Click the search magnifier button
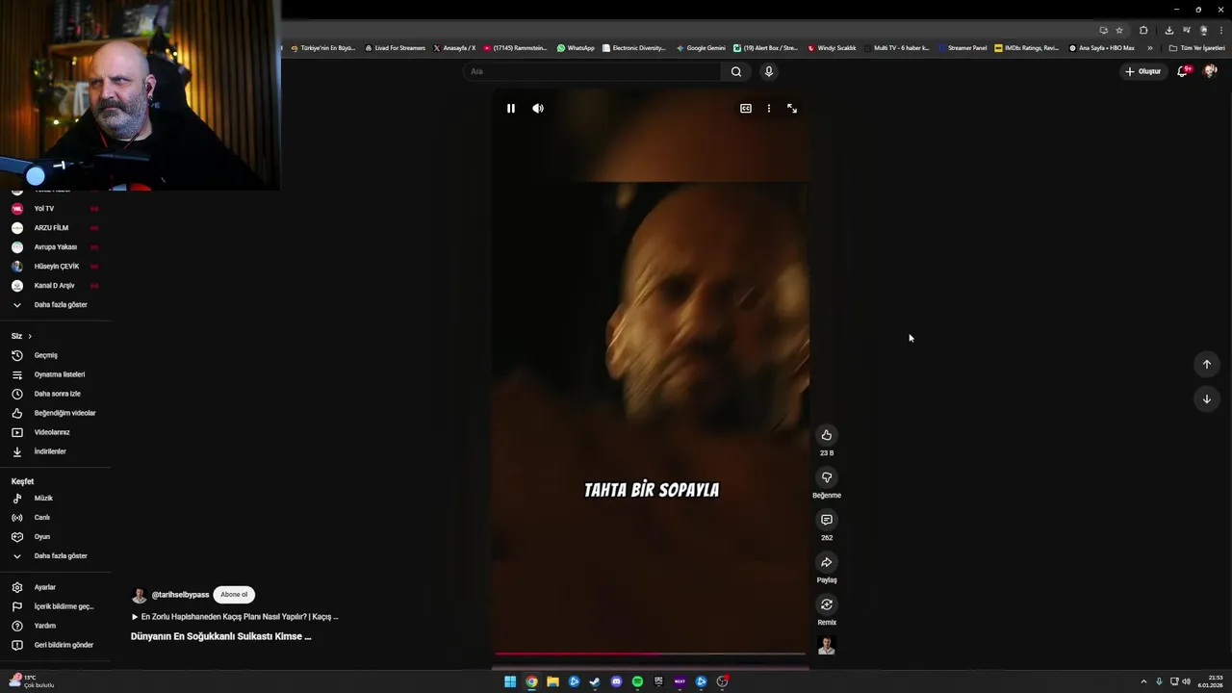The height and width of the screenshot is (693, 1232). click(x=736, y=71)
